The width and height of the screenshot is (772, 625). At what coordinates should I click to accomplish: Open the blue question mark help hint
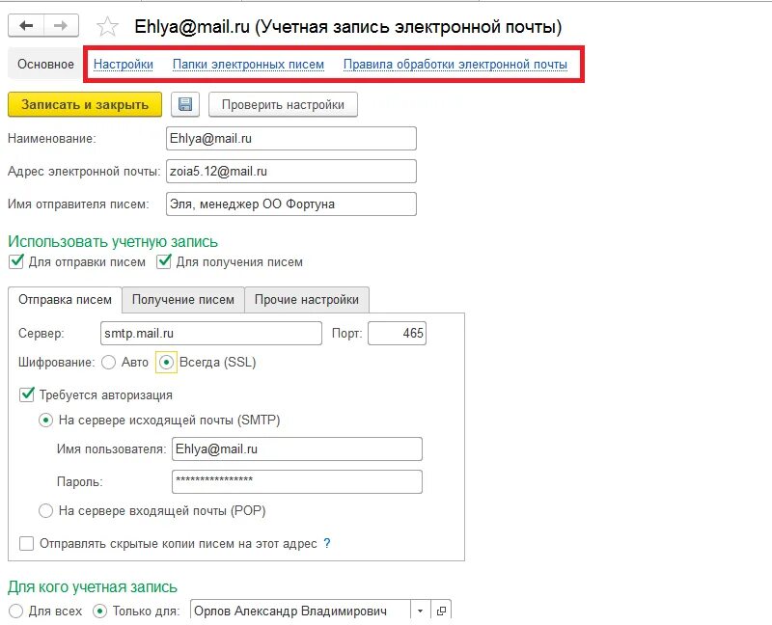pyautogui.click(x=327, y=543)
